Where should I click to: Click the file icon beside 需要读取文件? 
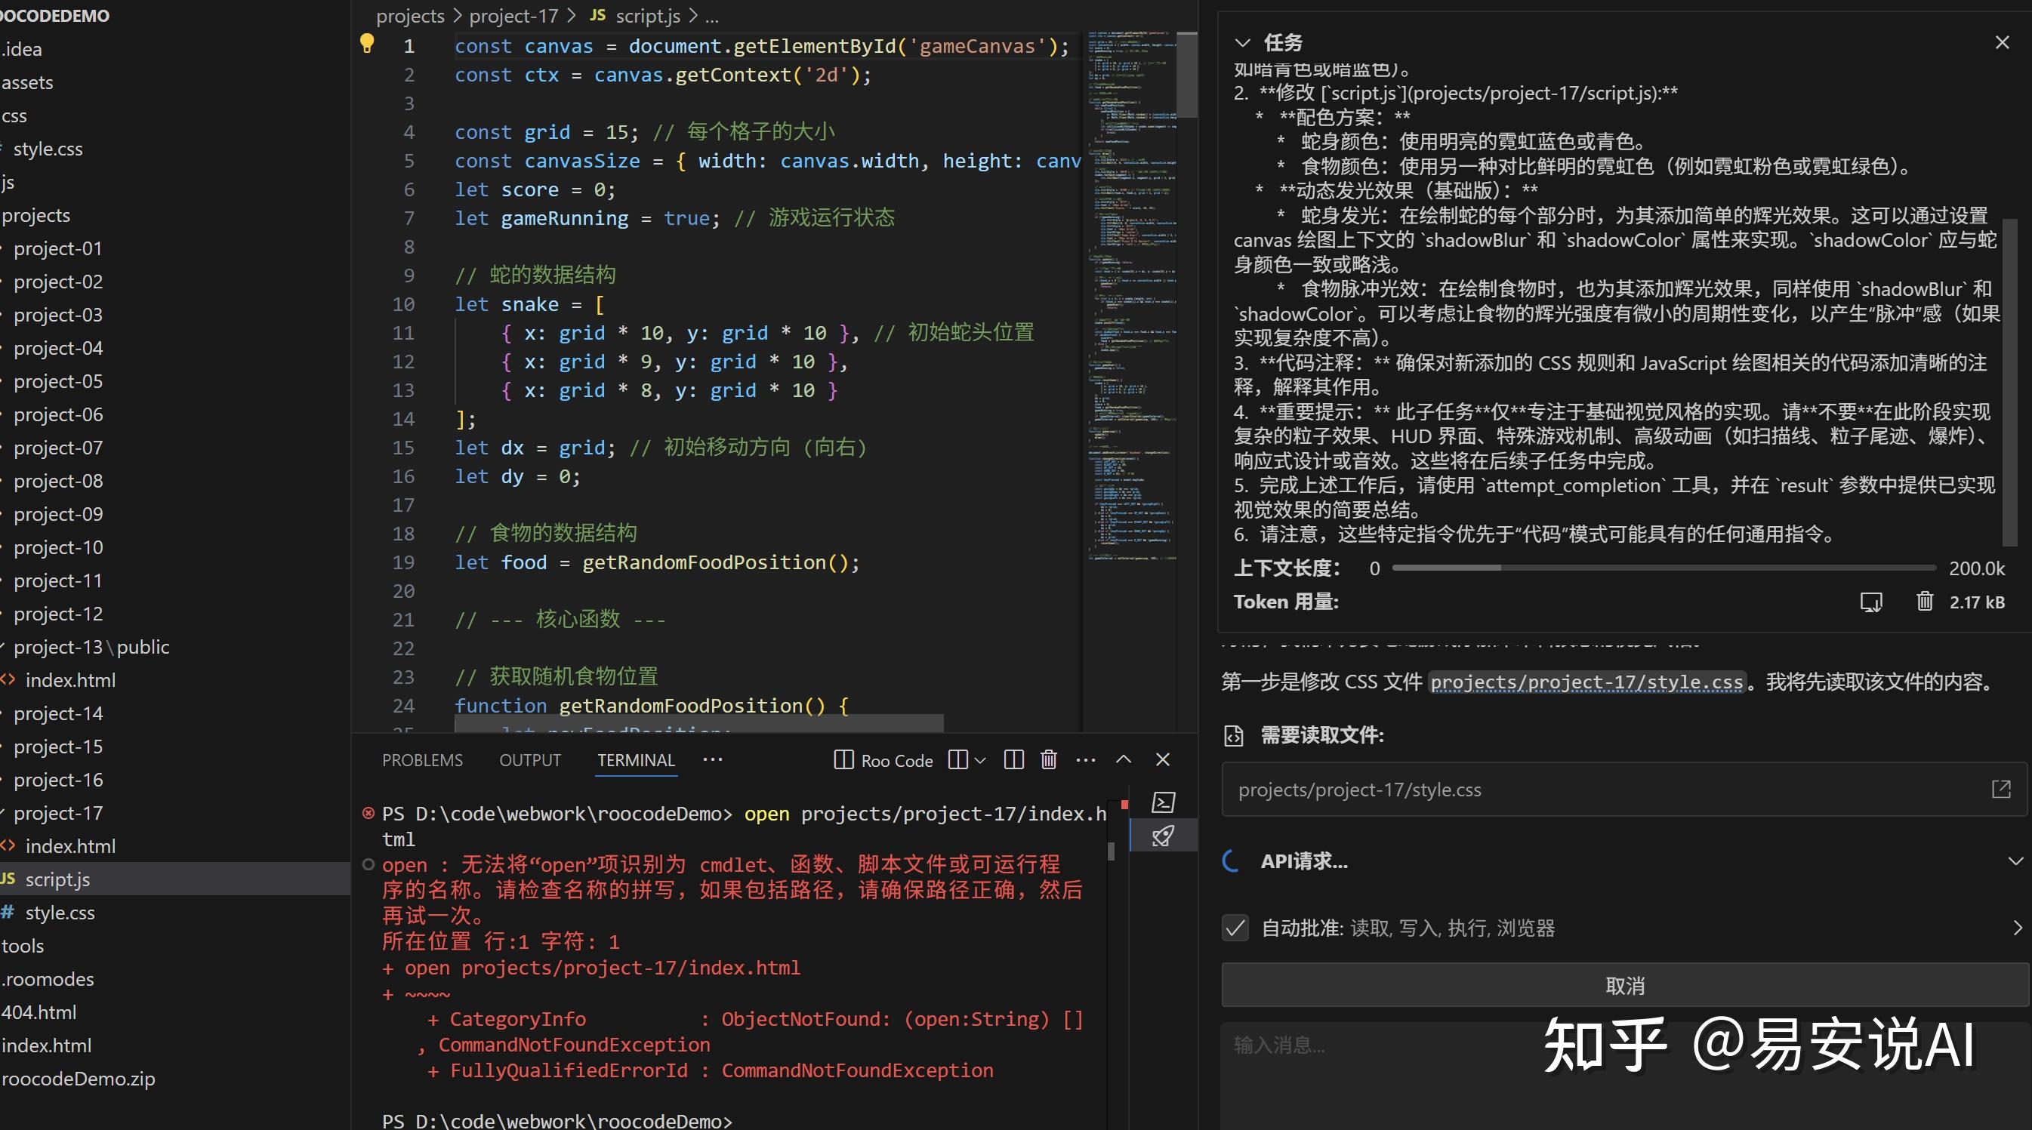point(1235,736)
